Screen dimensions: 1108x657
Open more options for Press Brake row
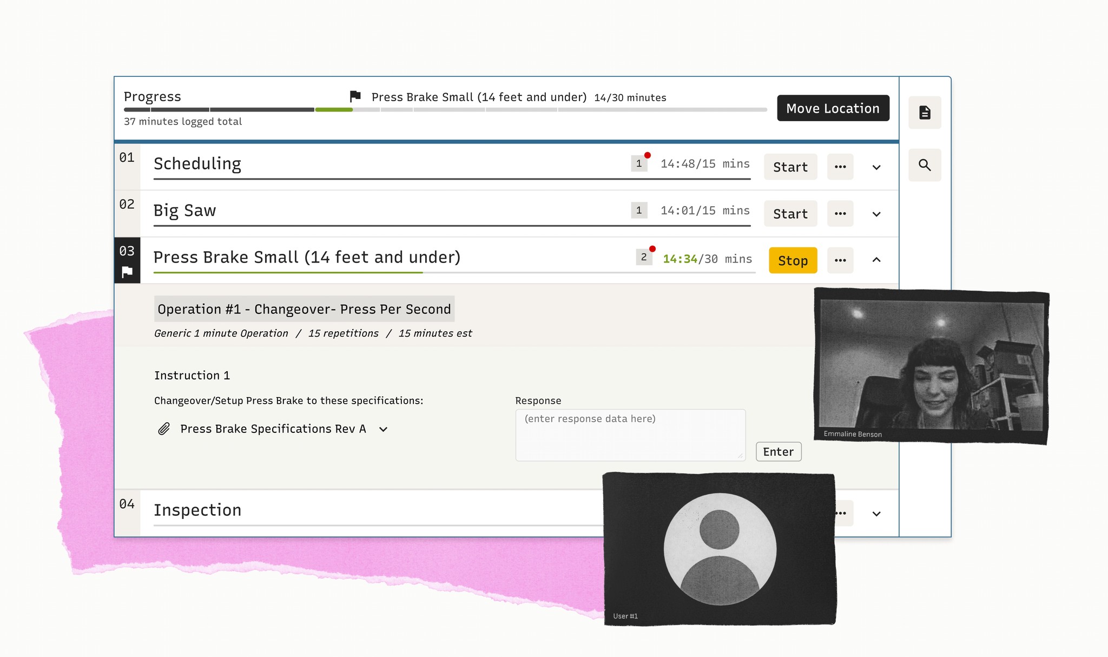pos(840,260)
